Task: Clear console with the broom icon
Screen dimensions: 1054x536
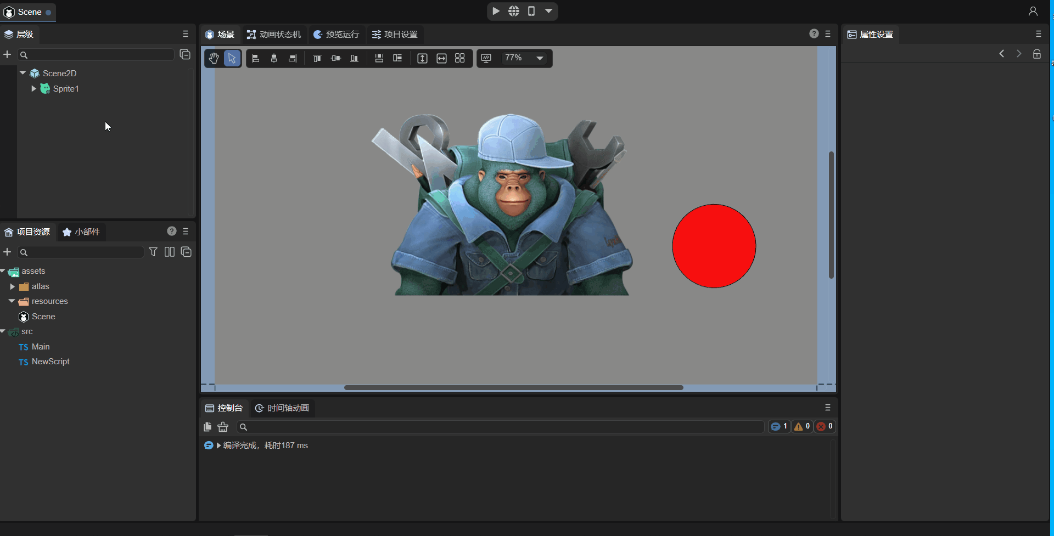Action: tap(223, 427)
